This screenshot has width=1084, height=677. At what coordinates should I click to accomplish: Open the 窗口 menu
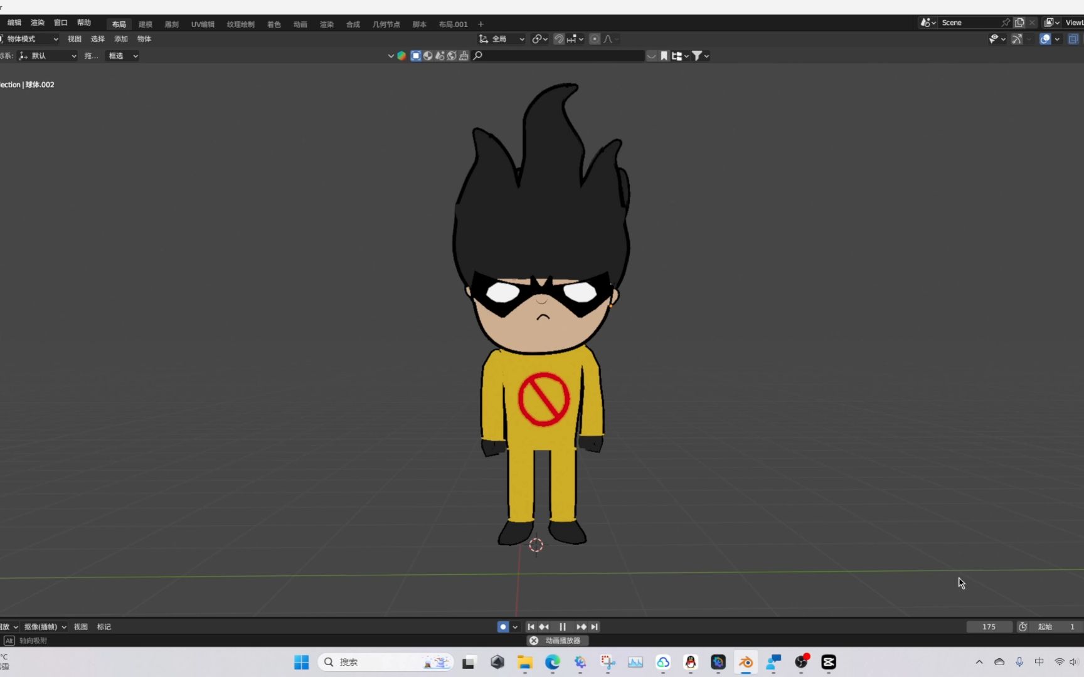[x=61, y=23]
